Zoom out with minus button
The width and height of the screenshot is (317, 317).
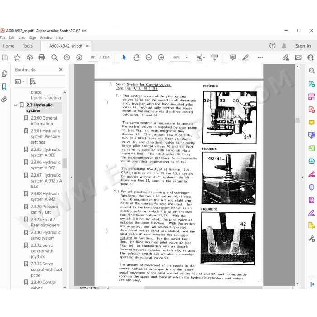(x=149, y=58)
